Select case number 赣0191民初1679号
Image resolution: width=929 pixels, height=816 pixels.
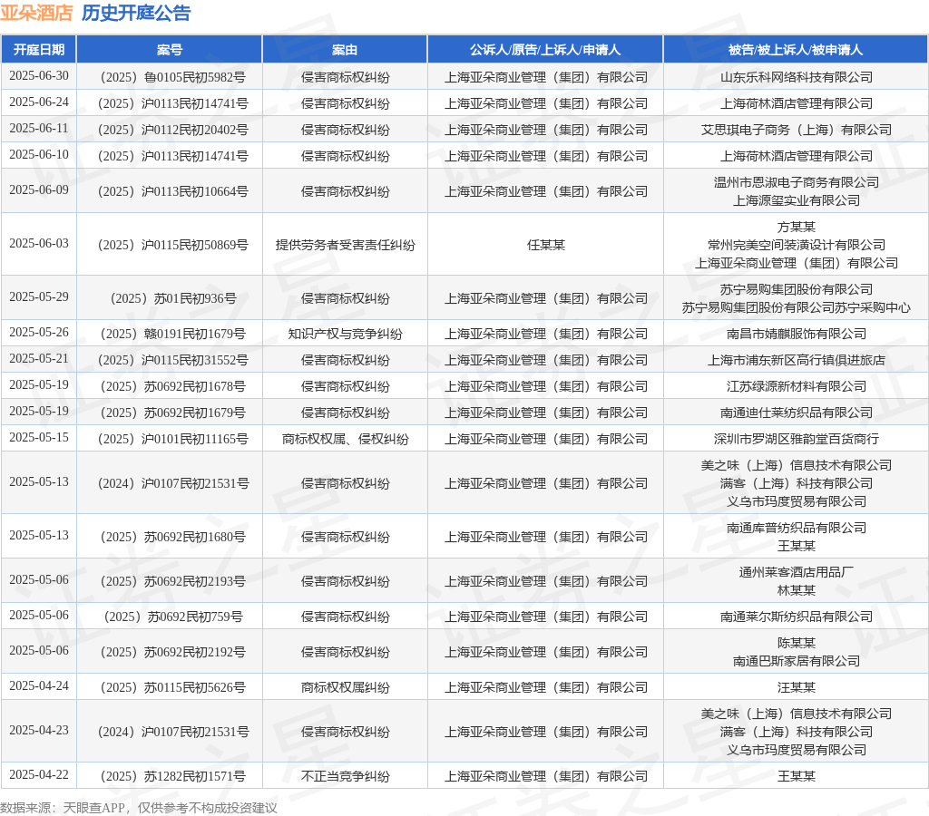click(172, 334)
